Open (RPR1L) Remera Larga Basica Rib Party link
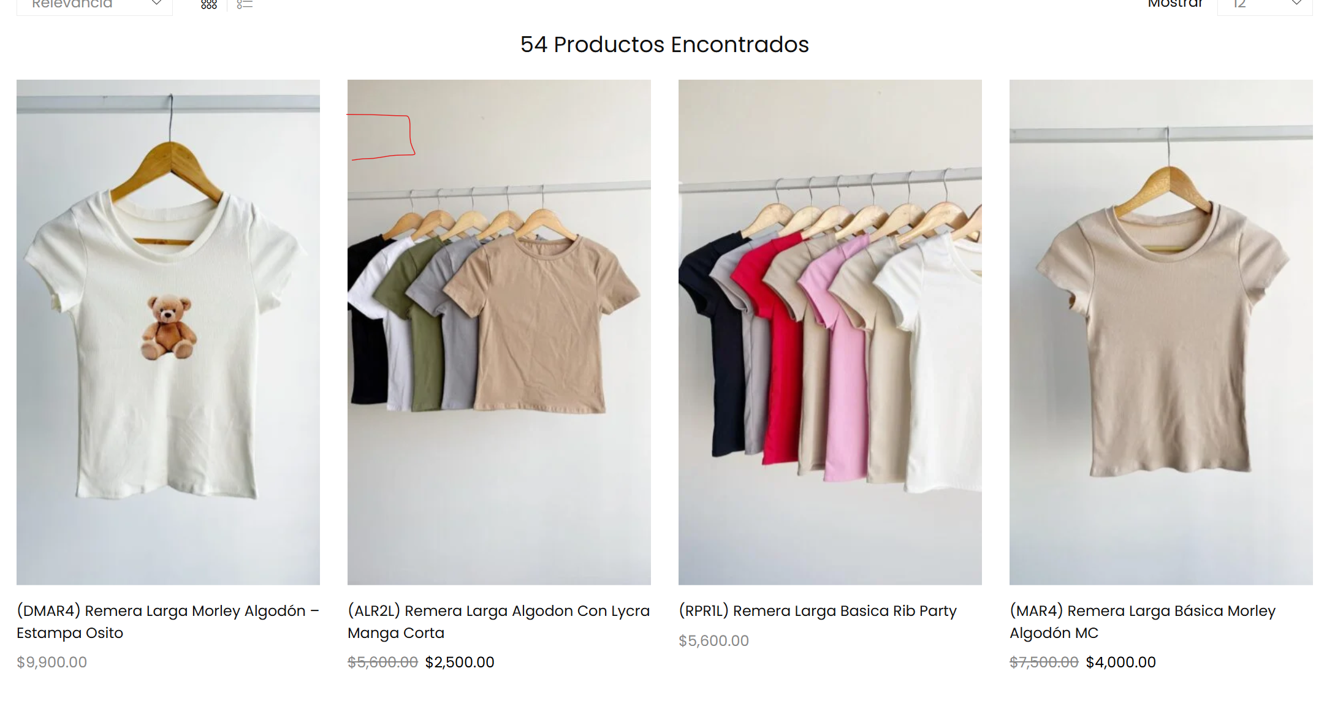The width and height of the screenshot is (1343, 706). point(818,611)
